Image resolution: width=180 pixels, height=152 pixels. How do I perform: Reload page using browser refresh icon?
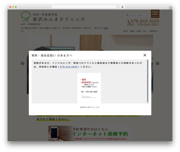click(117, 7)
